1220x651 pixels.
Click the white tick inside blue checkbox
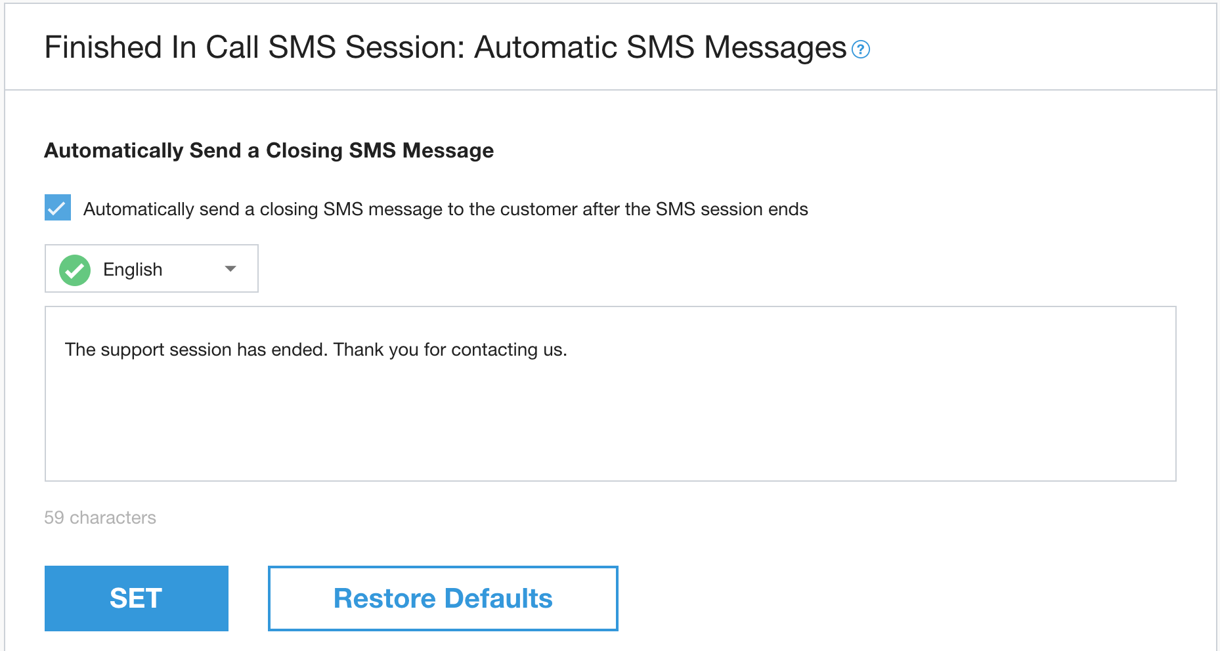click(x=58, y=209)
